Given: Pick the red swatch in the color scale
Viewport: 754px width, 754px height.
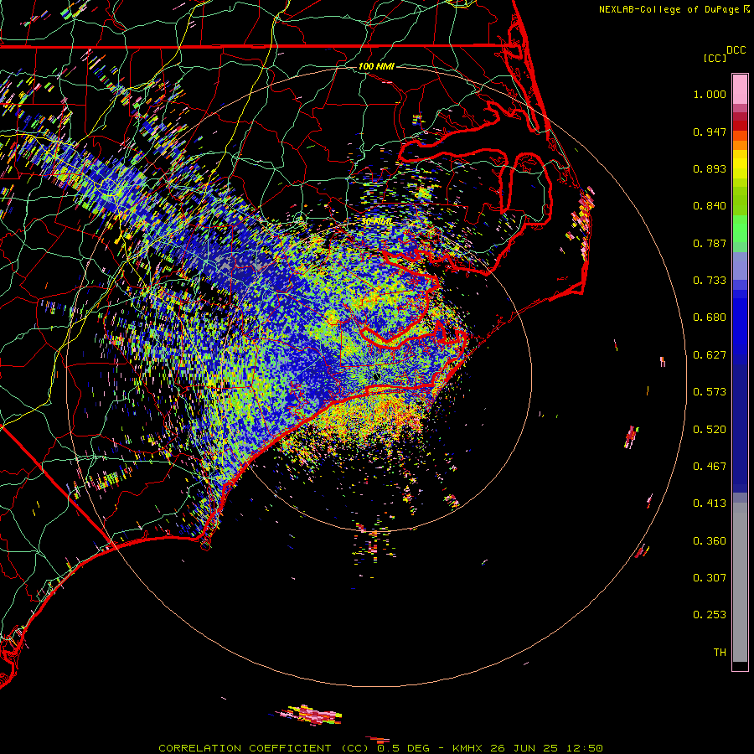Looking at the screenshot, I should coord(740,126).
